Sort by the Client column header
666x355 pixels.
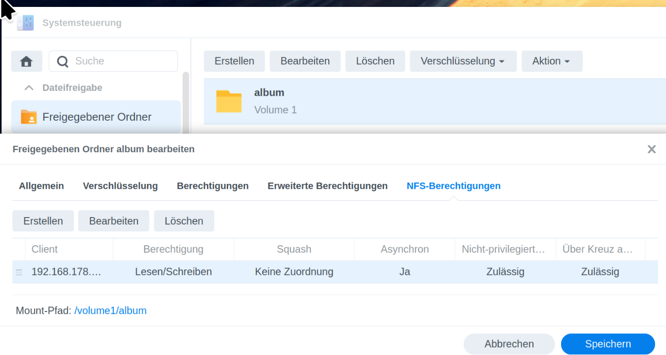pyautogui.click(x=69, y=250)
